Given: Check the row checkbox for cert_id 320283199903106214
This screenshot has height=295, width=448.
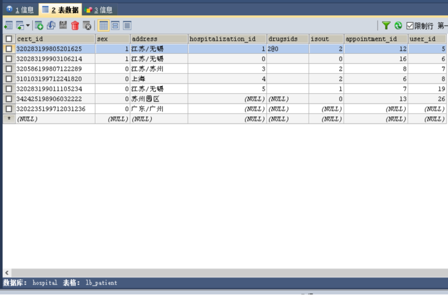Looking at the screenshot, I should [x=9, y=59].
